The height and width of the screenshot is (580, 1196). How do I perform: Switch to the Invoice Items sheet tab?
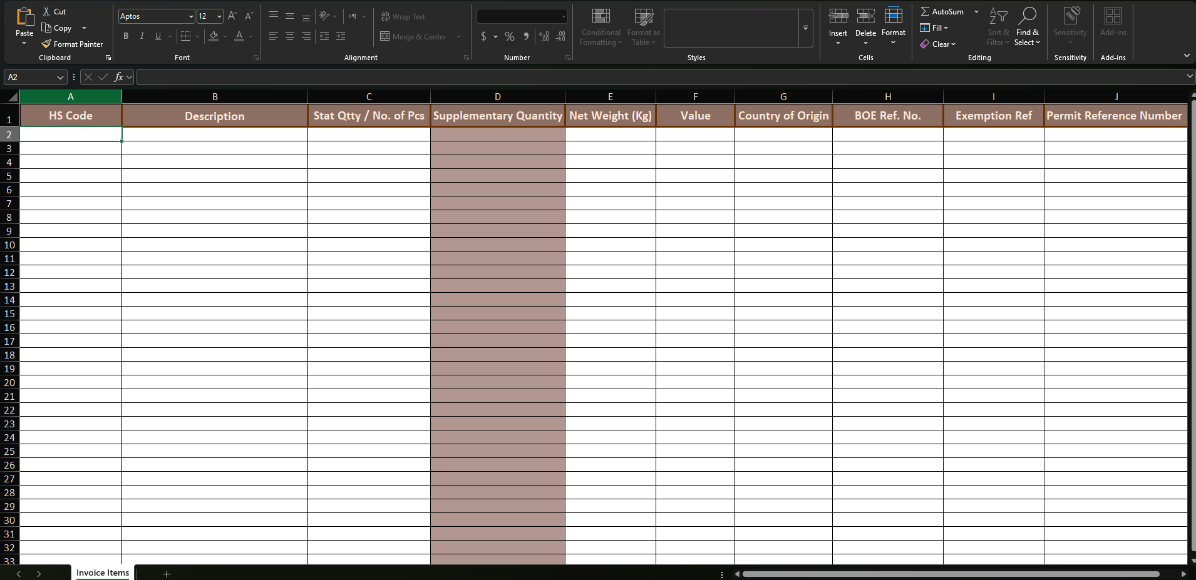click(x=103, y=572)
